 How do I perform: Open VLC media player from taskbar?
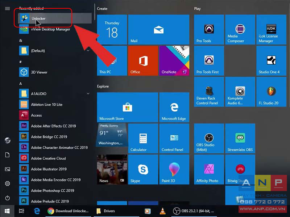[x=162, y=211]
